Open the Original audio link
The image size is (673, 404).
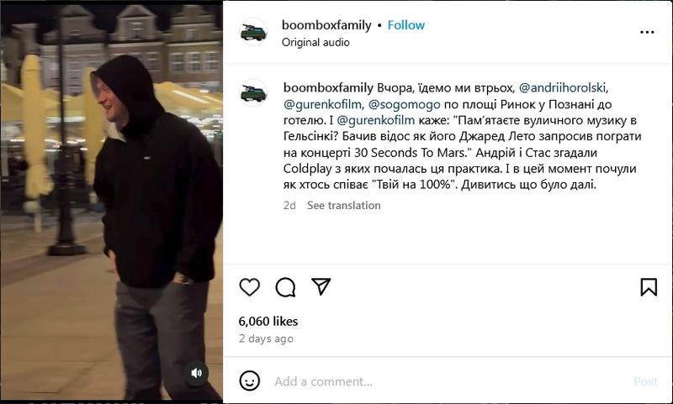(315, 42)
